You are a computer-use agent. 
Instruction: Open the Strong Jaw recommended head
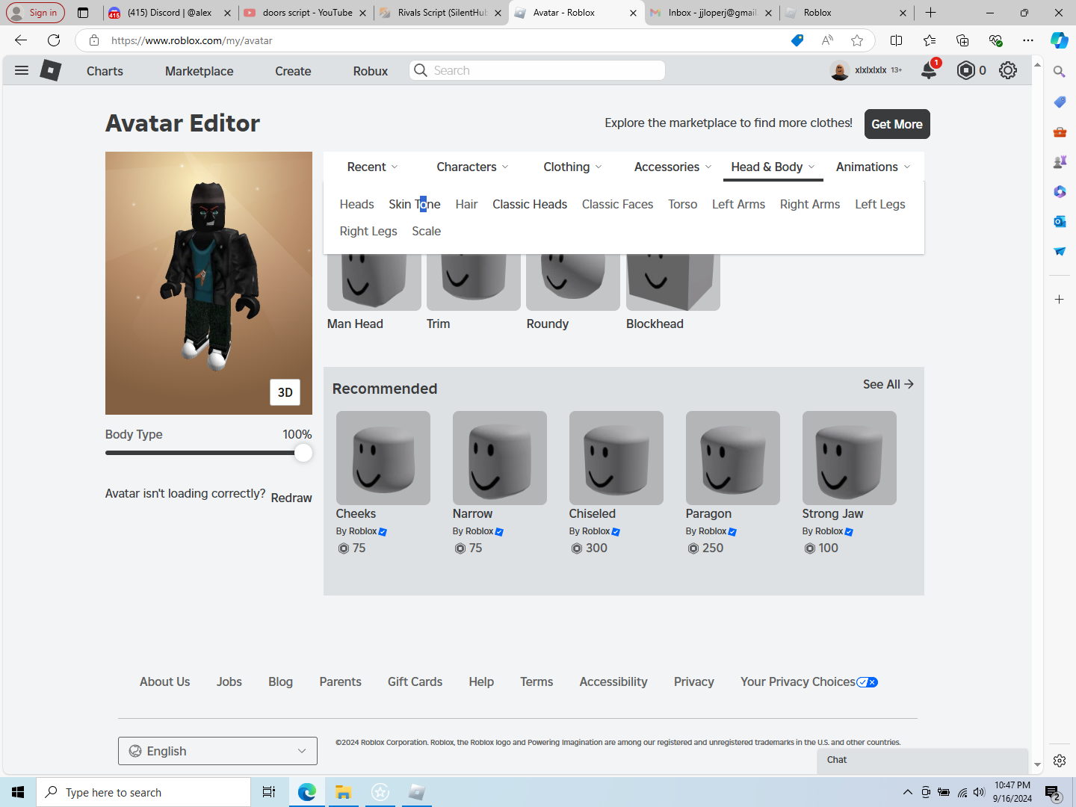click(x=850, y=458)
